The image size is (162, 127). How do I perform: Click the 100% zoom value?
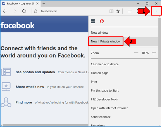click(145, 53)
